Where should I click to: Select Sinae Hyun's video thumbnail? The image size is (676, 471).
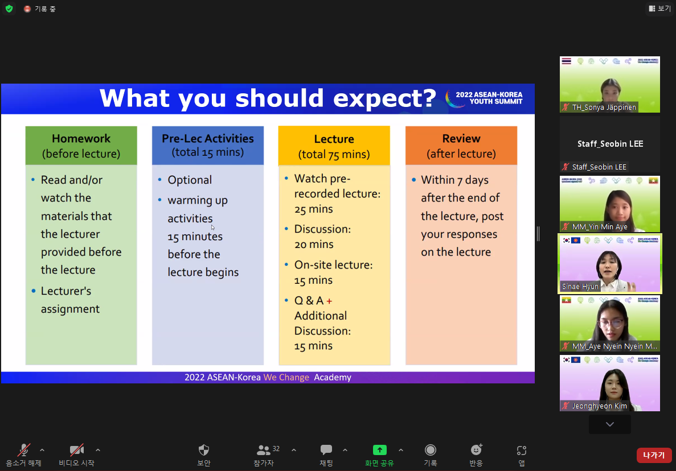[x=609, y=264]
